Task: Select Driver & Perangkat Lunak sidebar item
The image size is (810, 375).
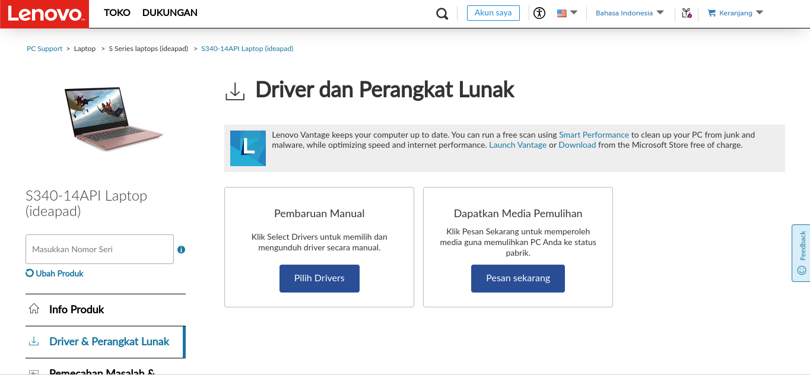Action: (106, 342)
